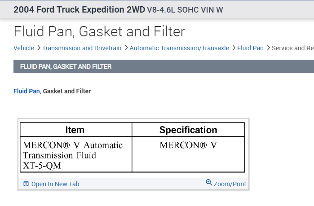
Task: Select the Fluid Pan breadcrumb link
Action: point(250,48)
